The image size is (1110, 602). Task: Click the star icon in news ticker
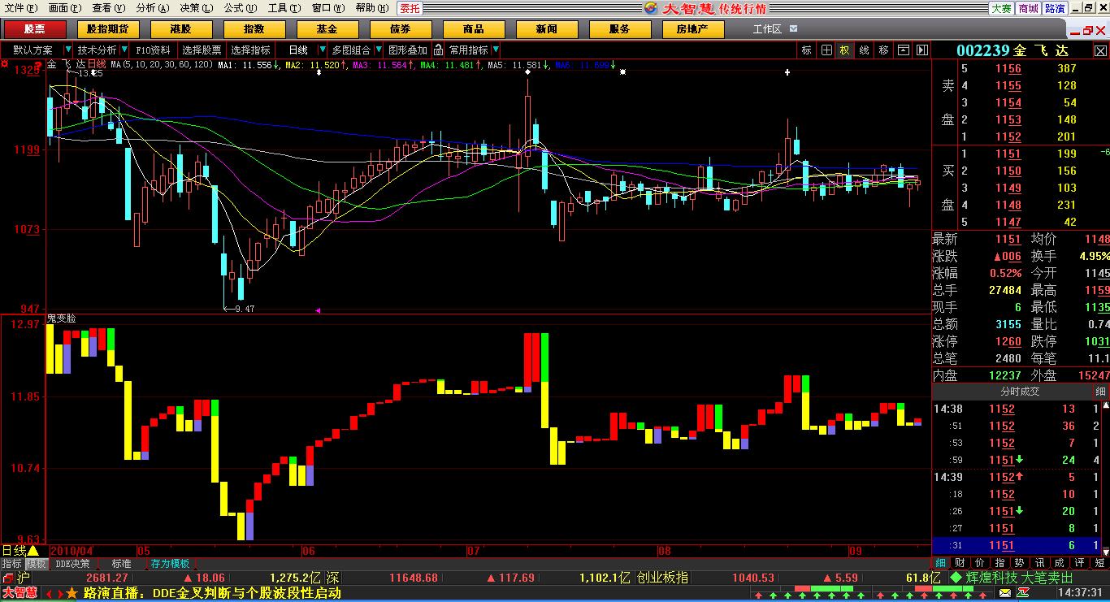[72, 594]
